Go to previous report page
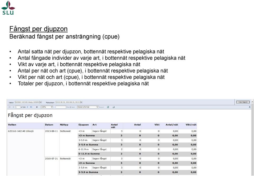This screenshot has height=176, width=254. (x=13, y=107)
